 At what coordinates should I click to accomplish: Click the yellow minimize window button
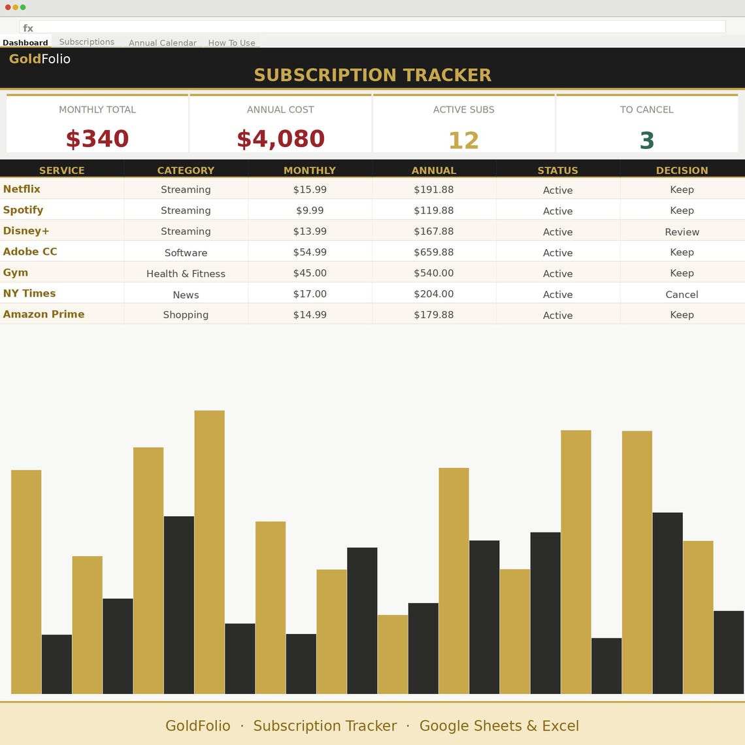tap(15, 7)
